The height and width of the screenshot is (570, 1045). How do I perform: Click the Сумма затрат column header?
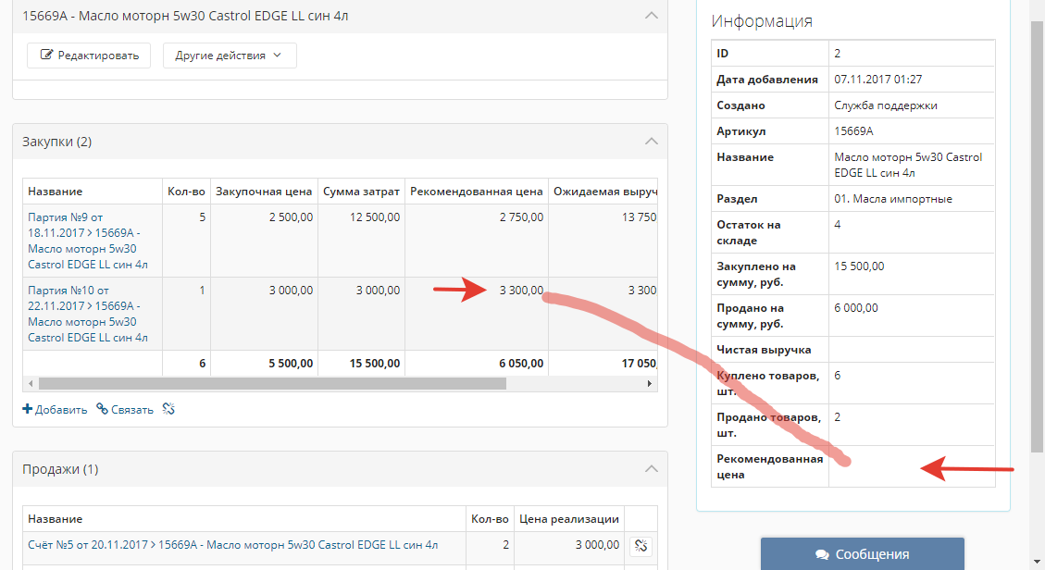click(361, 192)
